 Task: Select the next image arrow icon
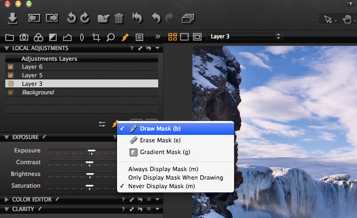tap(52, 18)
